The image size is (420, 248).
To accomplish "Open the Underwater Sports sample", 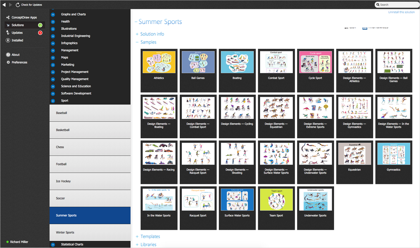I will [315, 208].
